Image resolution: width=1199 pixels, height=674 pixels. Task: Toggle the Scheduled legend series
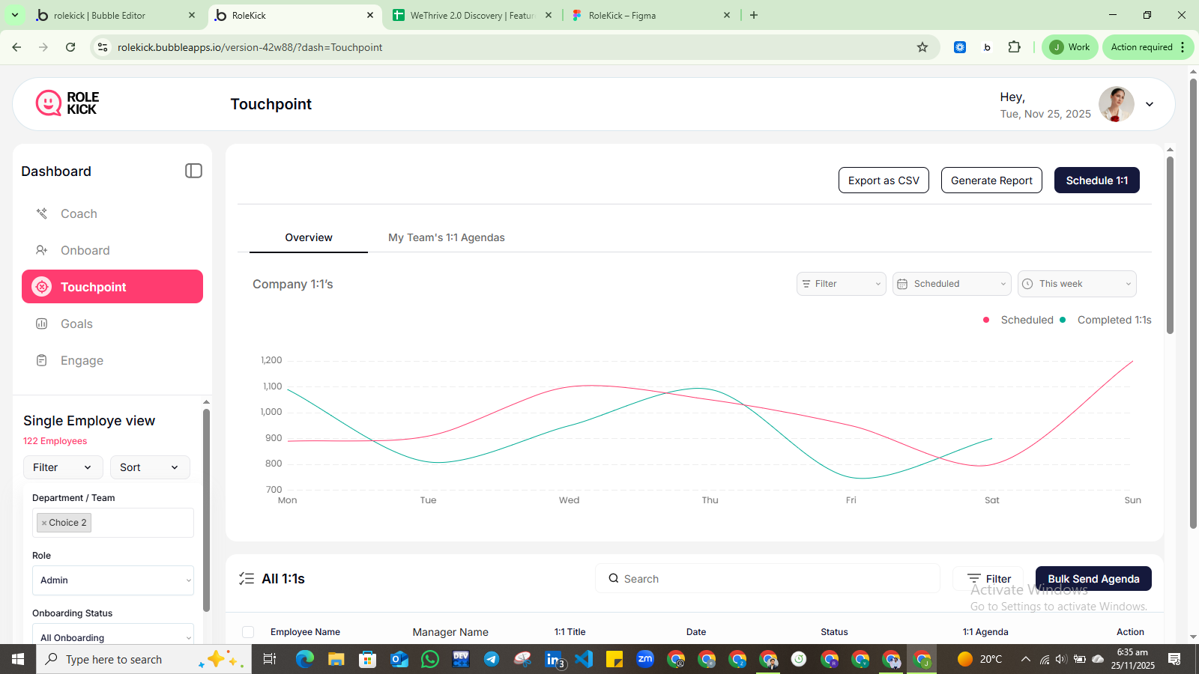click(1018, 320)
